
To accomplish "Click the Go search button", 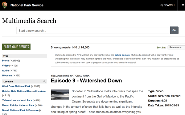I will coord(174,30).
